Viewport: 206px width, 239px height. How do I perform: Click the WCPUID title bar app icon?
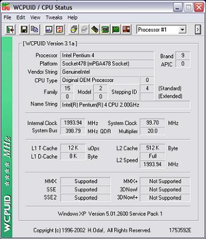[6, 7]
